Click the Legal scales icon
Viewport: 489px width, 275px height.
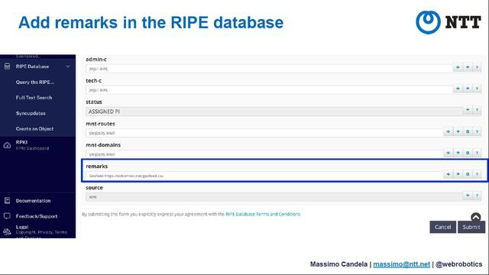coord(7,231)
